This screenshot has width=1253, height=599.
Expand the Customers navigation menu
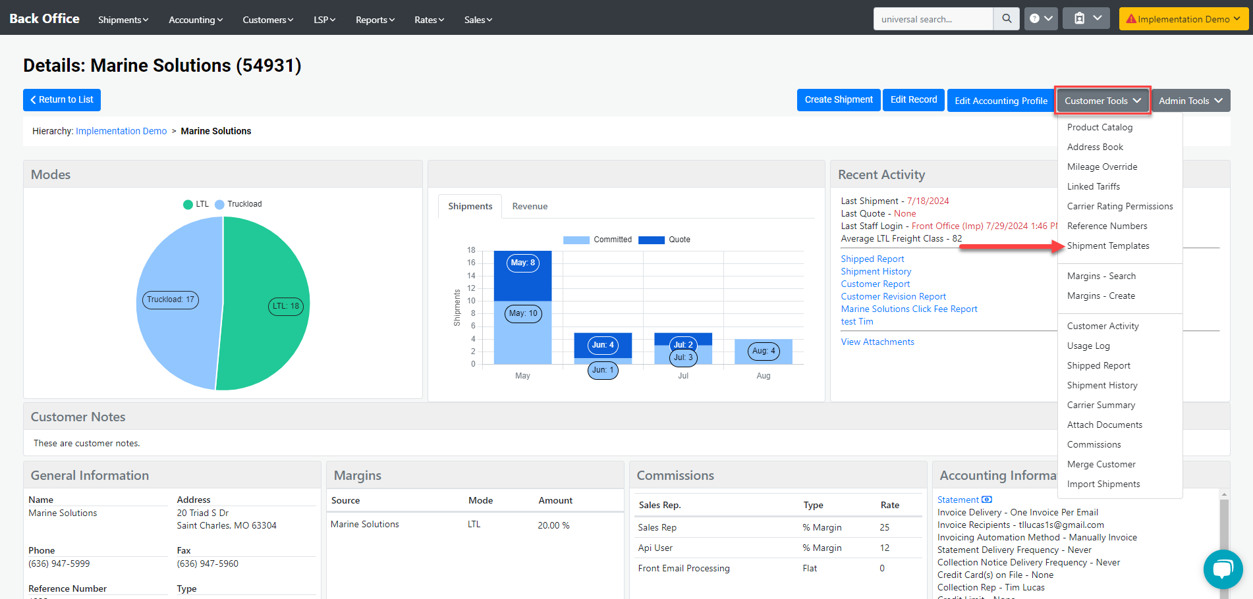point(267,20)
